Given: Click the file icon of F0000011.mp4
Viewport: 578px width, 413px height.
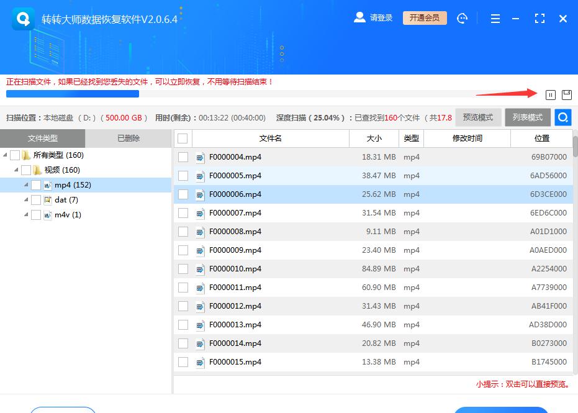Looking at the screenshot, I should tap(200, 288).
